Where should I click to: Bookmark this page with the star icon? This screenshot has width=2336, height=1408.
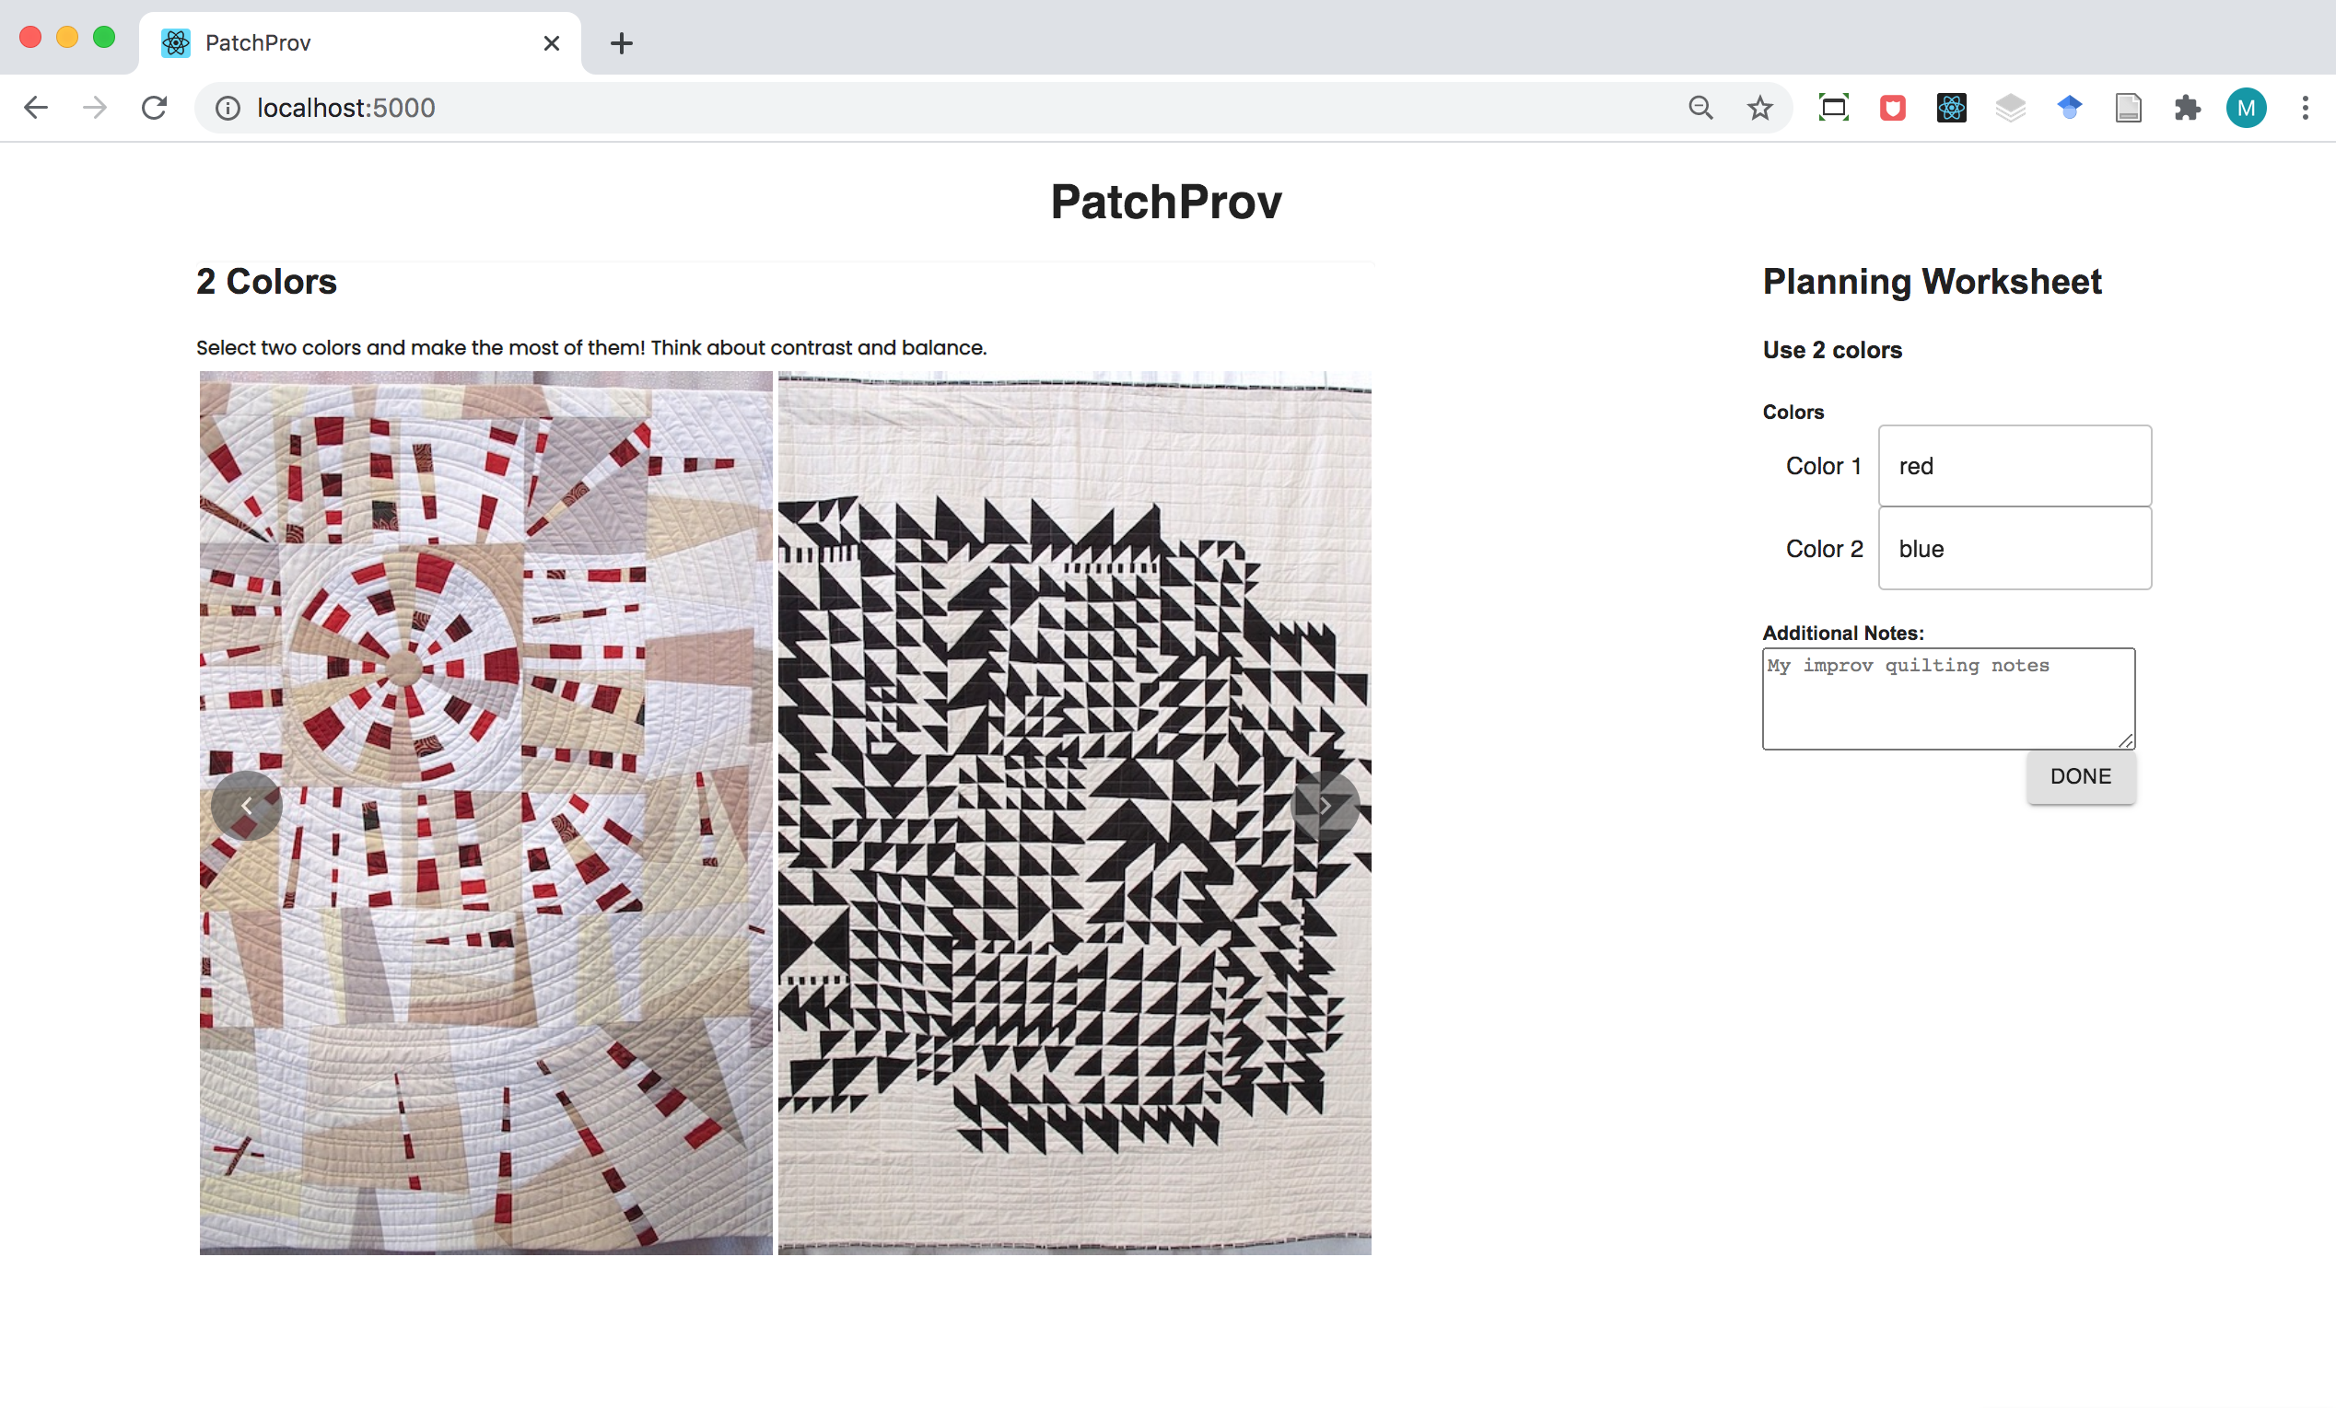click(1759, 108)
